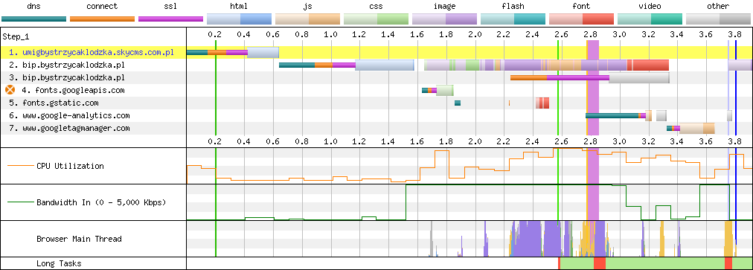
Task: Click the 2.0 tick on lower time axis
Action: point(475,141)
